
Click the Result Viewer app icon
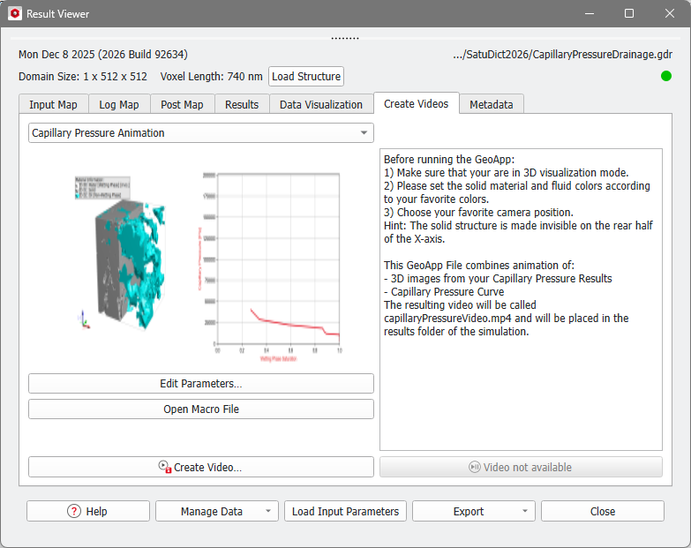(14, 14)
